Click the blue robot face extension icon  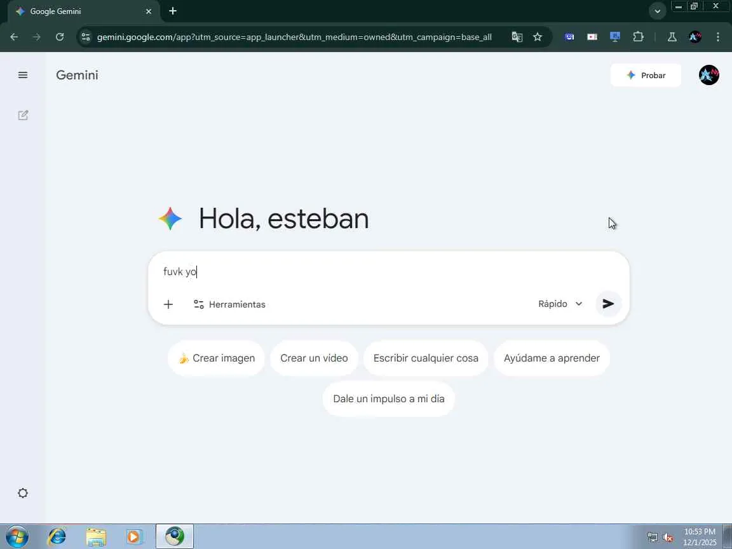(569, 37)
